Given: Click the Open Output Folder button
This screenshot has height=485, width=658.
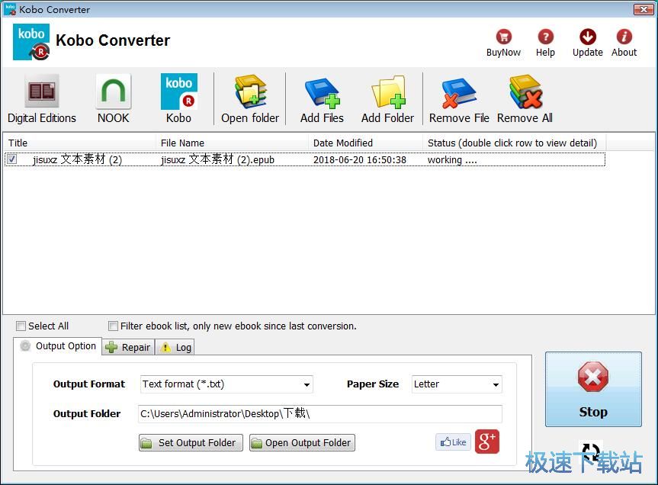Looking at the screenshot, I should click(302, 442).
